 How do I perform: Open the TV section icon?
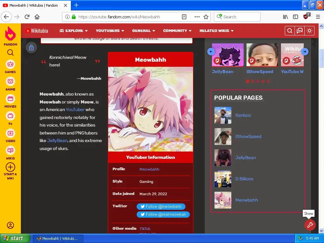(x=10, y=116)
